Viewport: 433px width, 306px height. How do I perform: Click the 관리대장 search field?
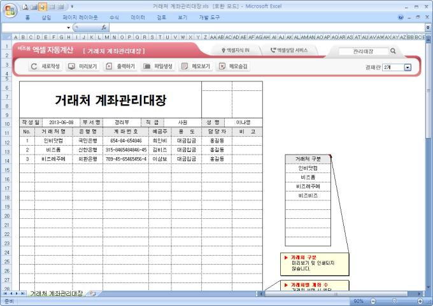(363, 51)
